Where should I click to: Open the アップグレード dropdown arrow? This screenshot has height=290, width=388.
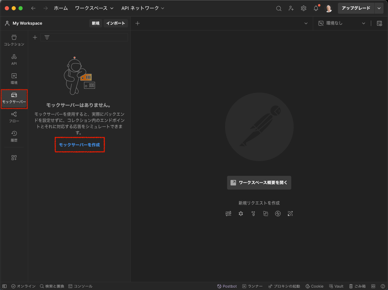pyautogui.click(x=379, y=8)
